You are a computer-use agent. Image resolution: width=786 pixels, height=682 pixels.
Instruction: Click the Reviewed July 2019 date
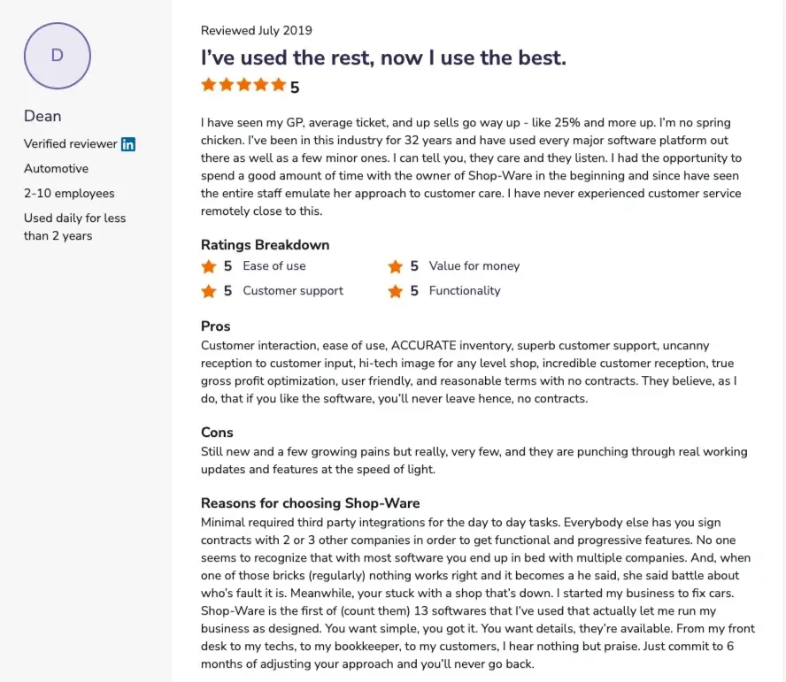[256, 31]
